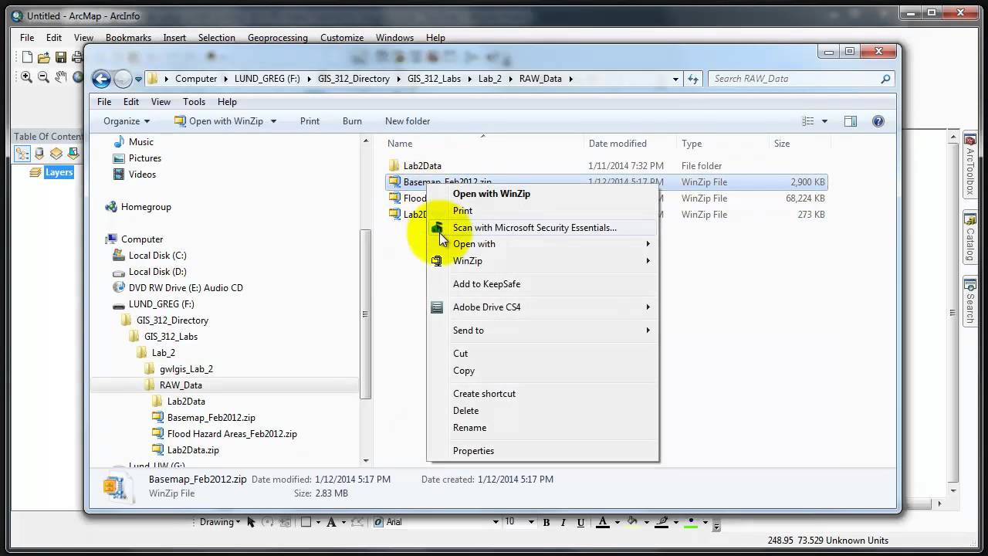This screenshot has width=988, height=556.
Task: Open the arrow beside Open with WinZip
Action: (x=273, y=121)
